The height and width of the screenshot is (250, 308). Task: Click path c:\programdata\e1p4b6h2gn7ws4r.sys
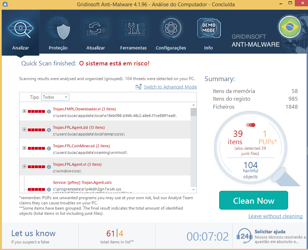click(87, 189)
